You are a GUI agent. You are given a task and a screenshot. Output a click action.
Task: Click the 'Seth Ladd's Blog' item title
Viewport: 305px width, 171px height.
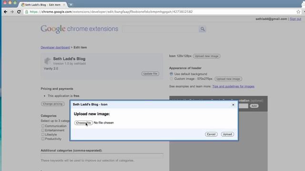(x=69, y=59)
